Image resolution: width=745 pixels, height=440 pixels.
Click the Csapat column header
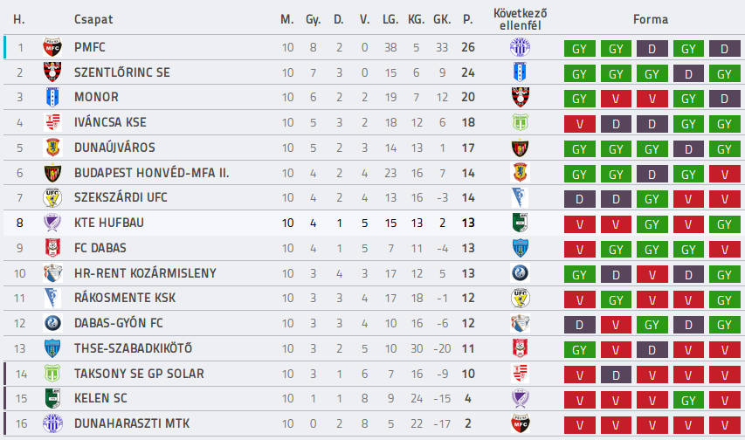pos(93,19)
